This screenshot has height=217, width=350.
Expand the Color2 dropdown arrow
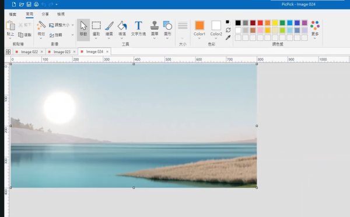click(216, 39)
